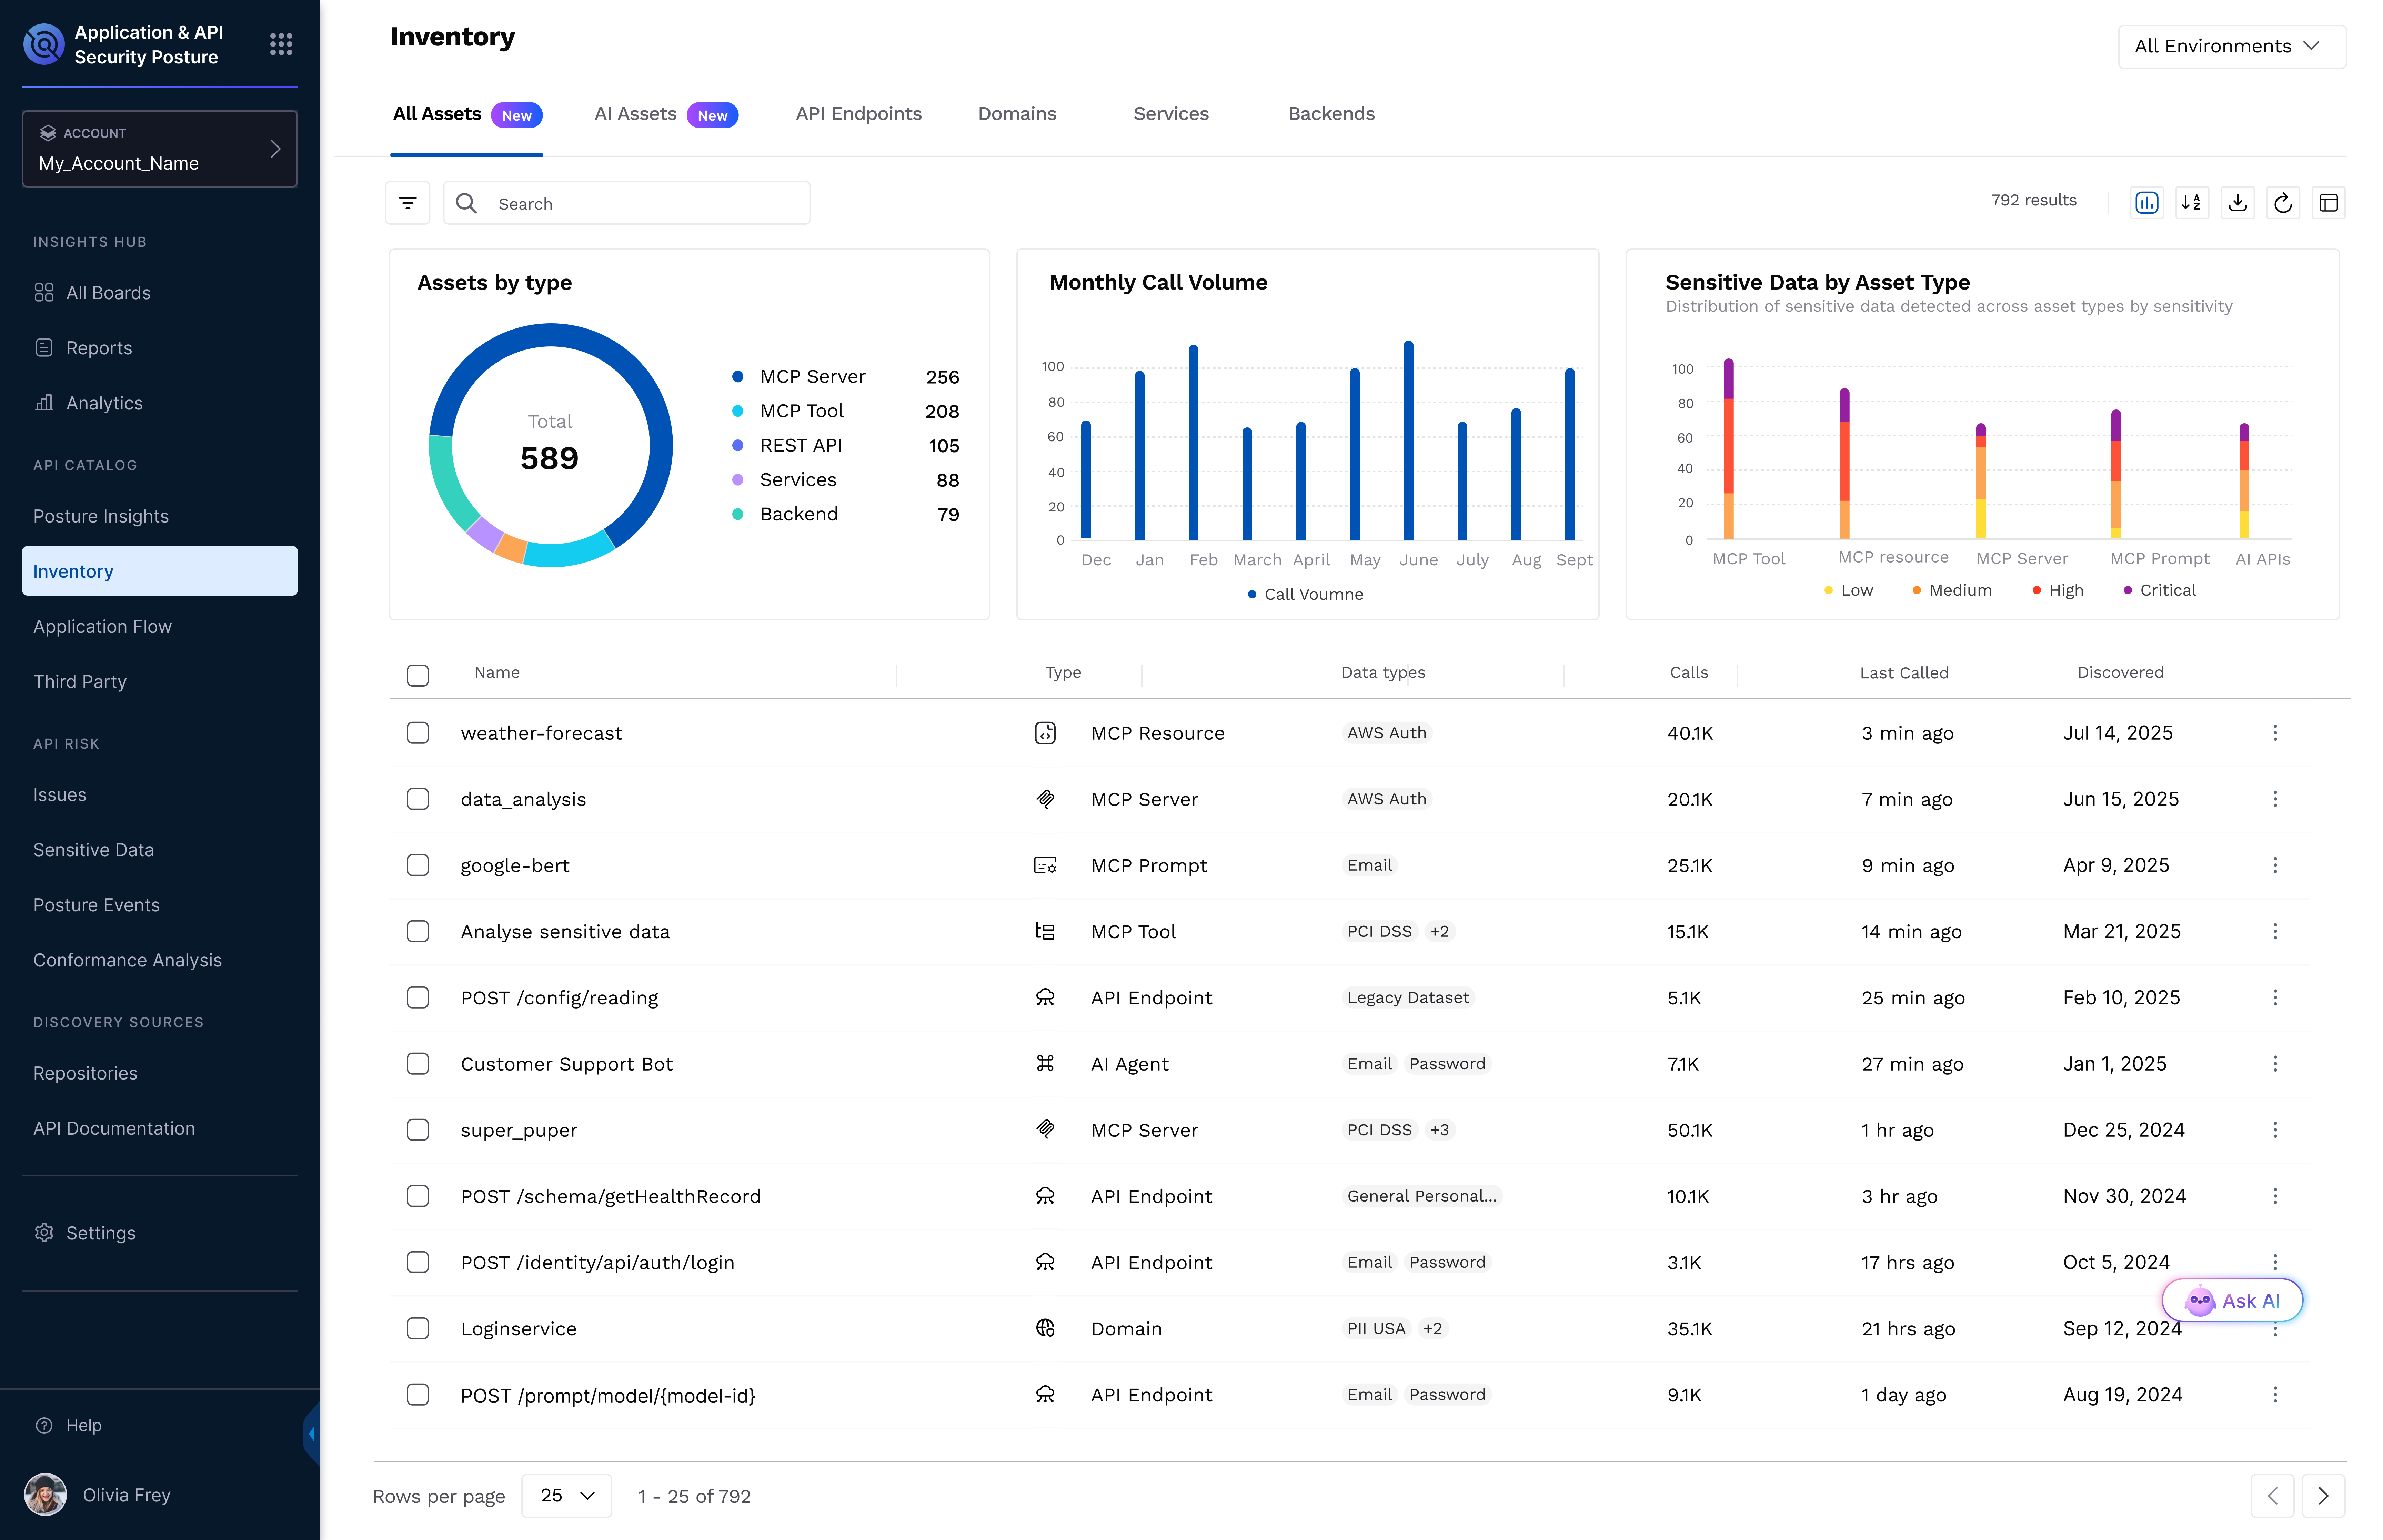The width and height of the screenshot is (2383, 1540).
Task: Open the app switcher grid icon
Action: (x=281, y=44)
